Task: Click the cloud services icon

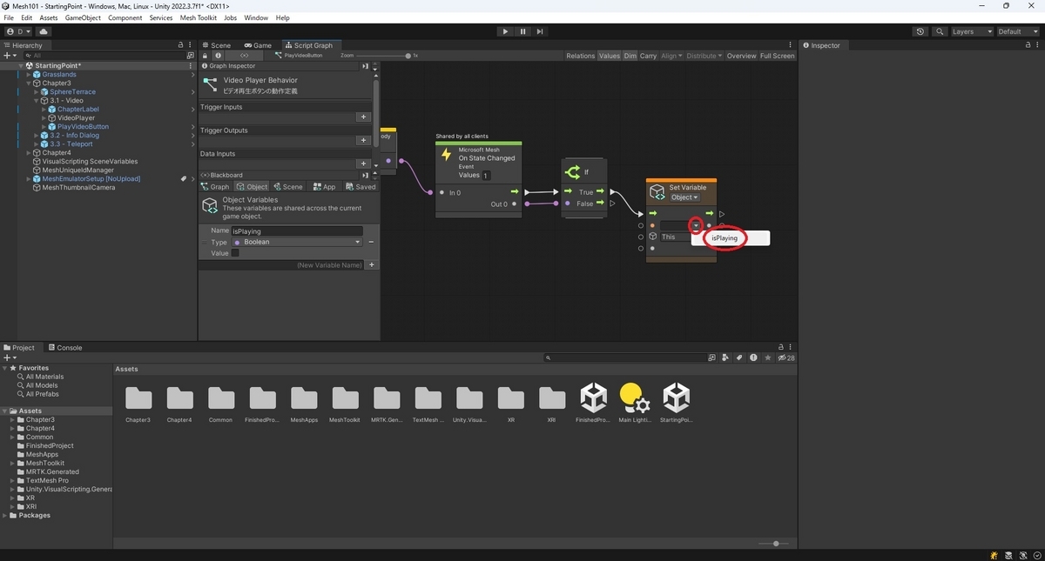Action: click(44, 31)
